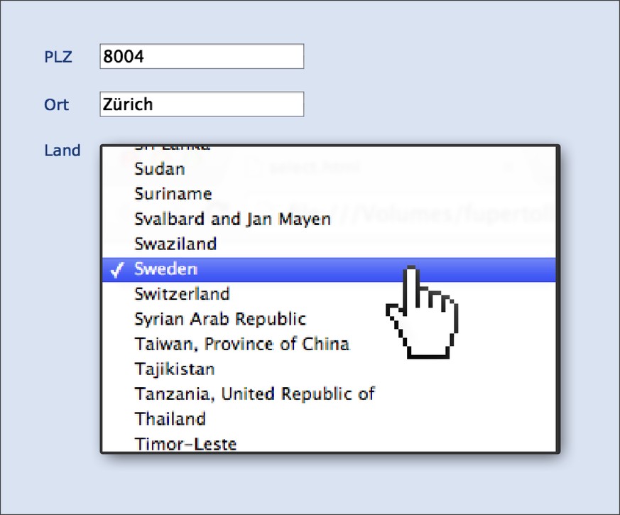
Task: Choose Suriname in the Land dropdown
Action: [329, 194]
